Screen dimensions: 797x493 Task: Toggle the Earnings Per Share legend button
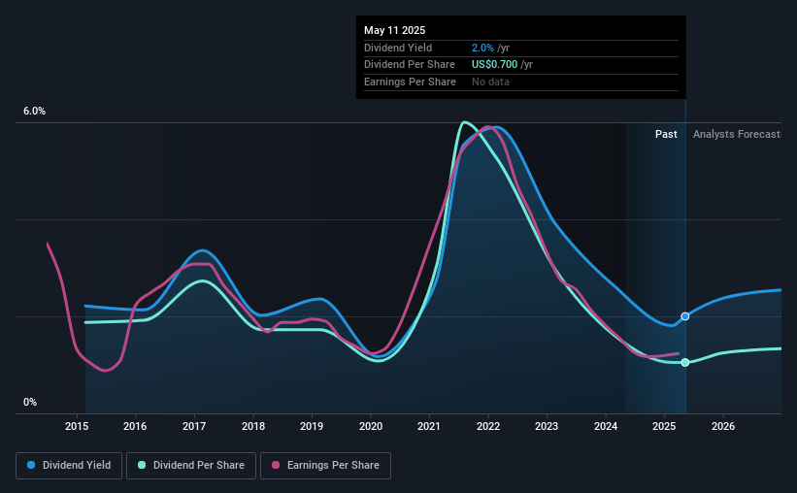tap(325, 466)
